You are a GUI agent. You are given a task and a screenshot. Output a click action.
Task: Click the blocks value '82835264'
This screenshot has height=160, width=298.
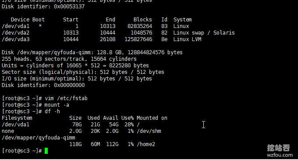pyautogui.click(x=140, y=26)
